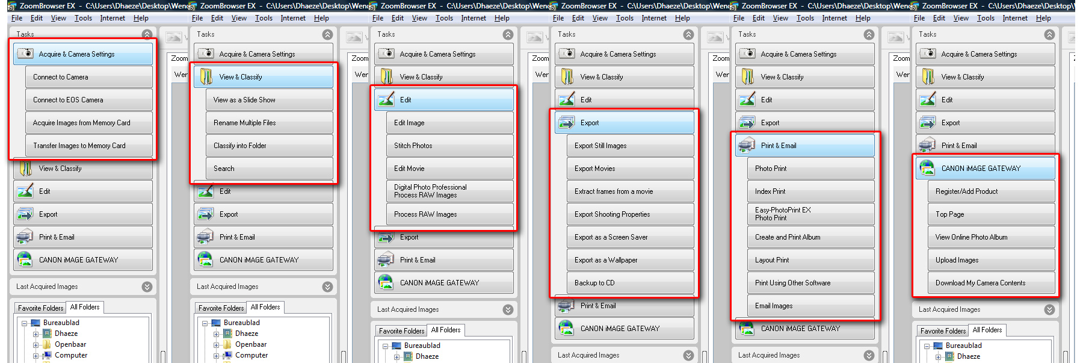Expand Last Acquired Images in window showing Edit Movie

coord(508,309)
